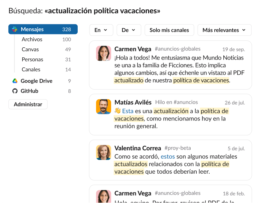Click the search title "actualización política vacaciones"

coord(102,11)
